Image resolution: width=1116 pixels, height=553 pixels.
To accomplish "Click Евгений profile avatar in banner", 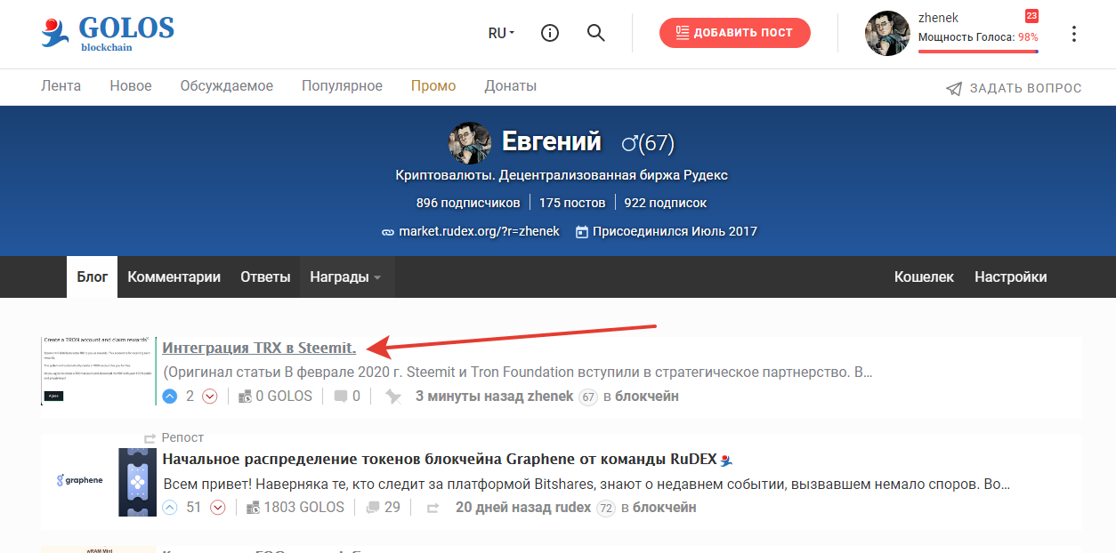I will click(x=470, y=142).
